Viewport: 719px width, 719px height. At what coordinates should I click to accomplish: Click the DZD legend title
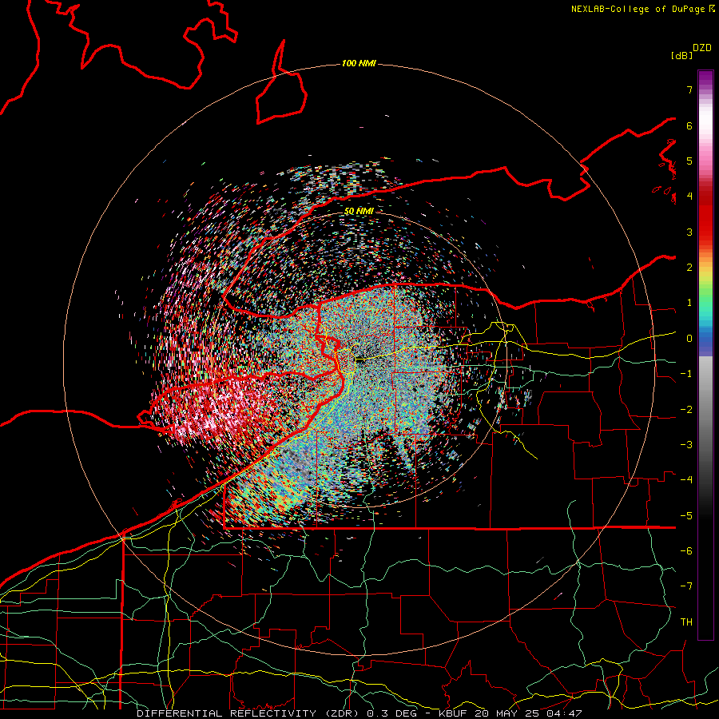[702, 48]
